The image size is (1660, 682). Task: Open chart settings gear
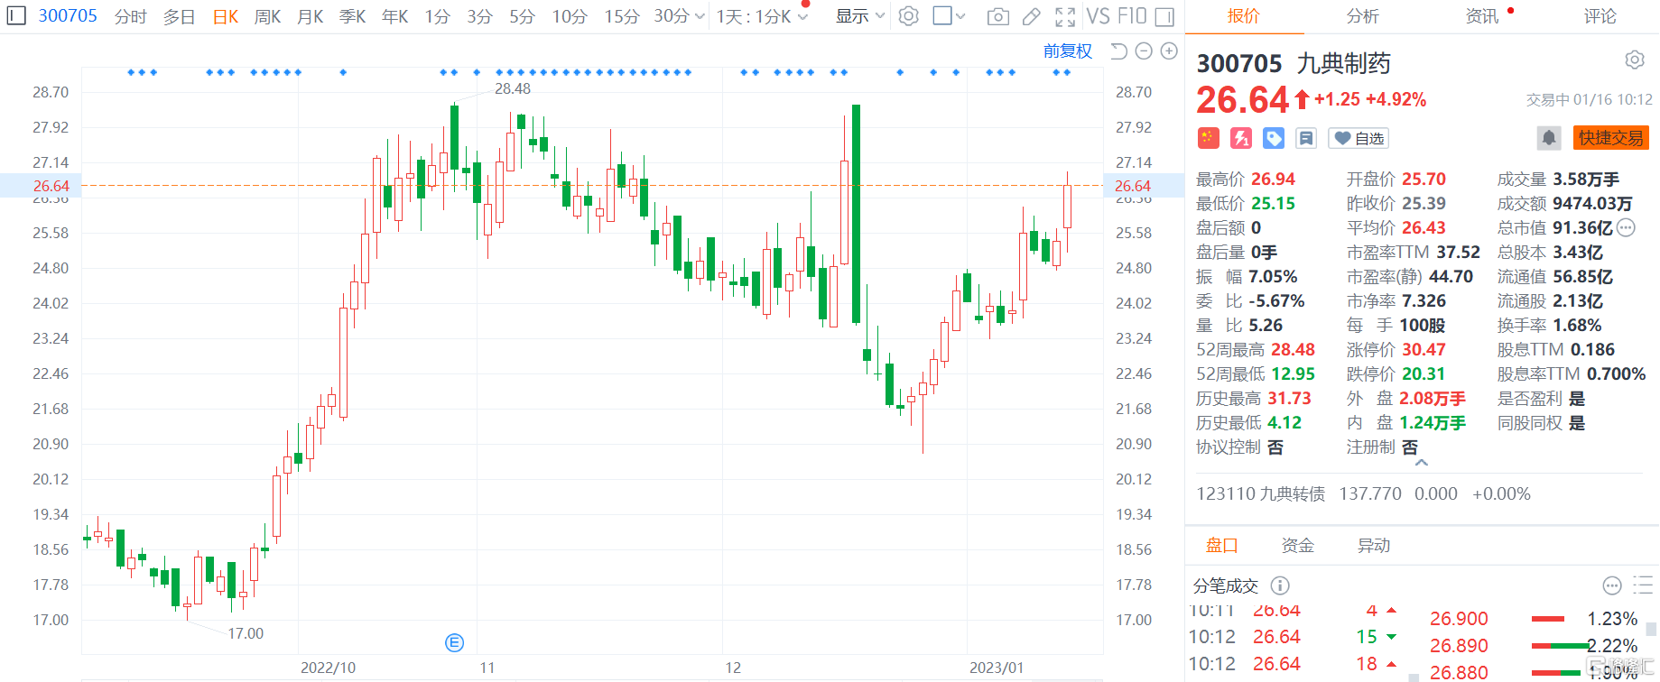point(909,16)
